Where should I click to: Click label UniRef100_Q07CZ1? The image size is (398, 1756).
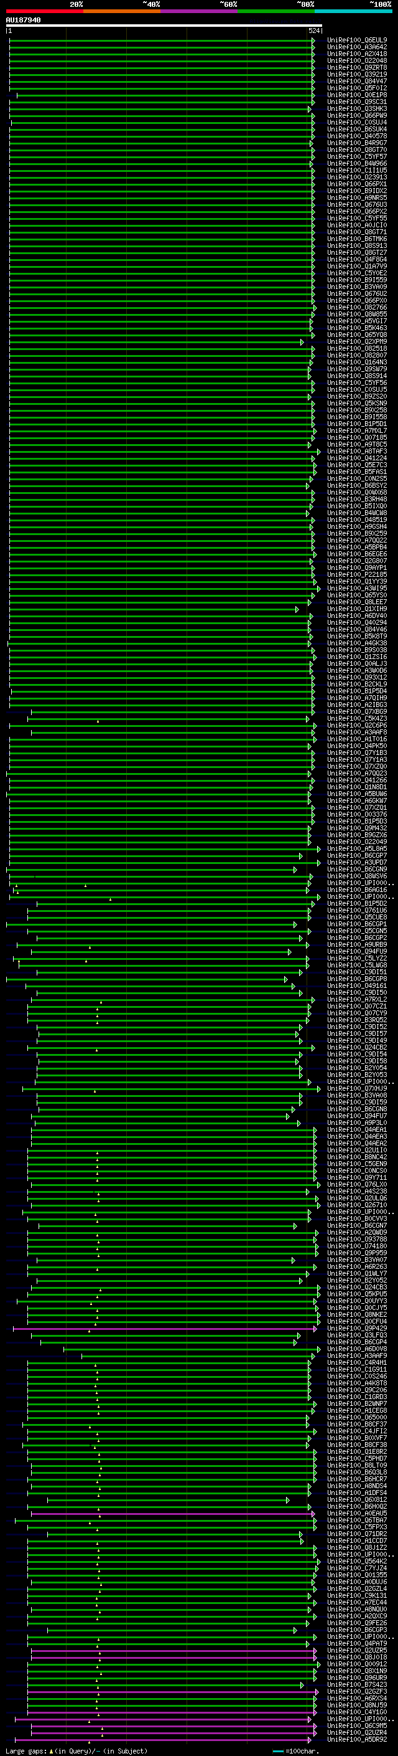[357, 1006]
